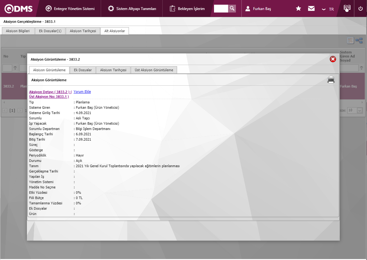The width and height of the screenshot is (367, 260).
Task: Click the QDMS logo
Action: (18, 8)
